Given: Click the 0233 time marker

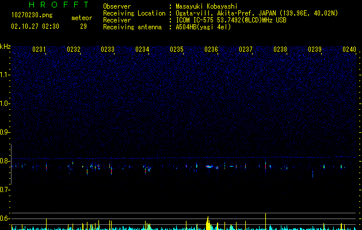Looking at the screenshot, I should (x=108, y=49).
